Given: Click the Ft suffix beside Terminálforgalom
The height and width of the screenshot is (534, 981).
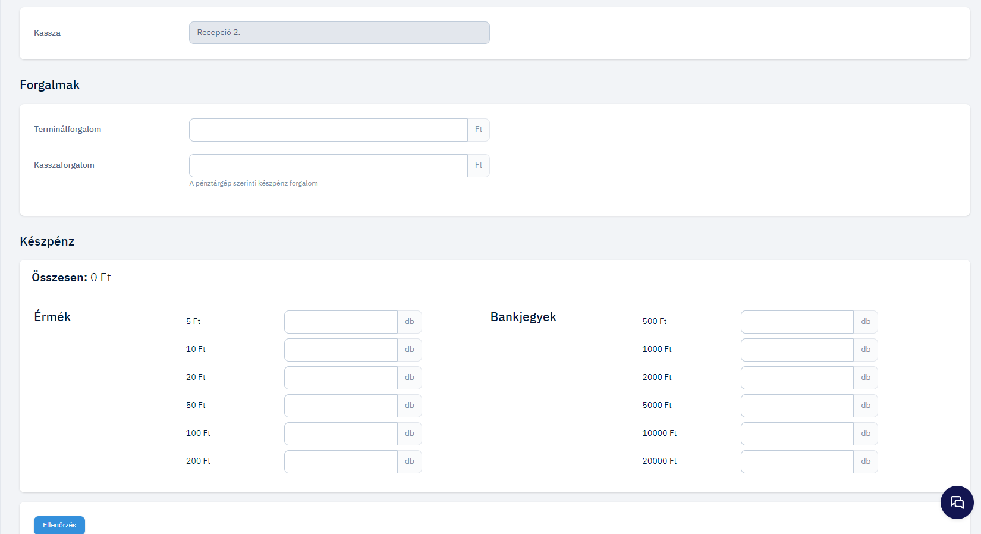Looking at the screenshot, I should point(479,130).
